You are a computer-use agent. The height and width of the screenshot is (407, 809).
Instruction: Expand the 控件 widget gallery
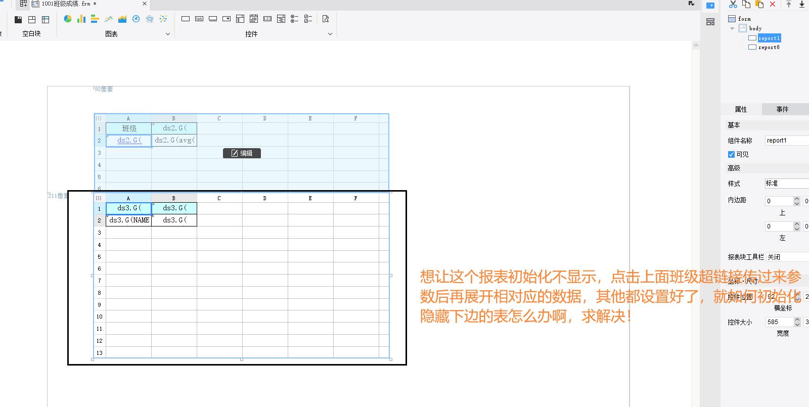[x=330, y=34]
